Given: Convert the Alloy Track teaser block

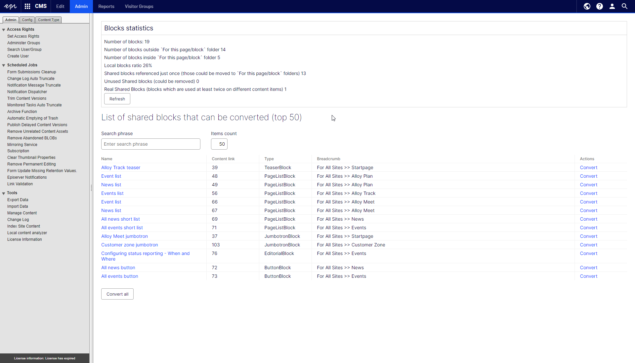Looking at the screenshot, I should [588, 167].
